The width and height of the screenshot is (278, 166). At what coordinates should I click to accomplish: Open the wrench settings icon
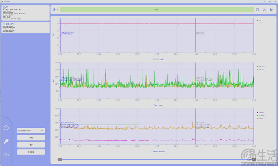pyautogui.click(x=6, y=141)
